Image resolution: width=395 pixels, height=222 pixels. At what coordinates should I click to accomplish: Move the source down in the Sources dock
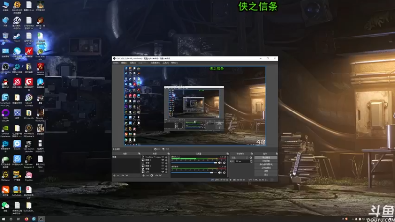pos(160,176)
